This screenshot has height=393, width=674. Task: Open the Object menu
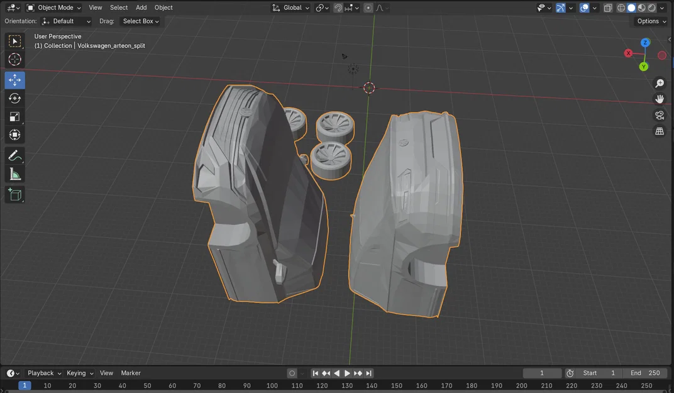(x=163, y=8)
